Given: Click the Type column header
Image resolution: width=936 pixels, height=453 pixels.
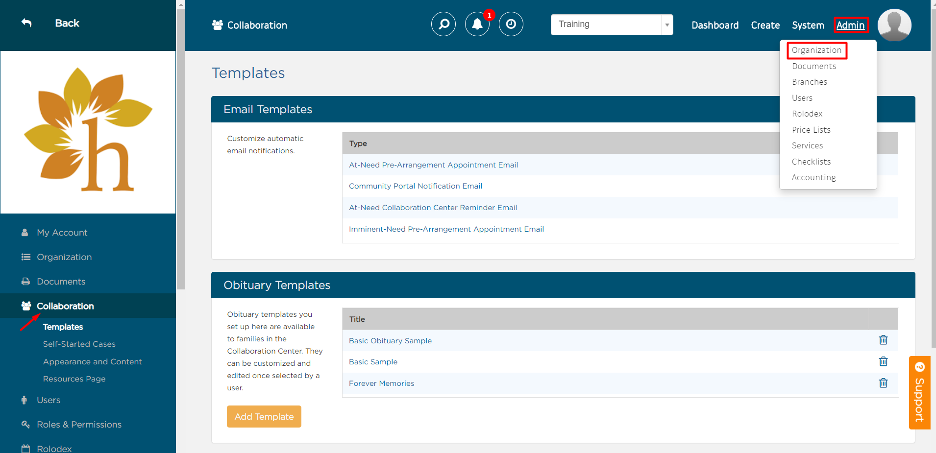Looking at the screenshot, I should pos(358,143).
